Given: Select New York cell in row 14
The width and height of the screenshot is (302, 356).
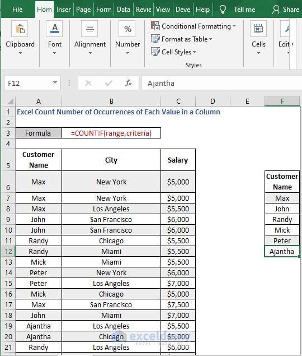Looking at the screenshot, I should pyautogui.click(x=111, y=272).
